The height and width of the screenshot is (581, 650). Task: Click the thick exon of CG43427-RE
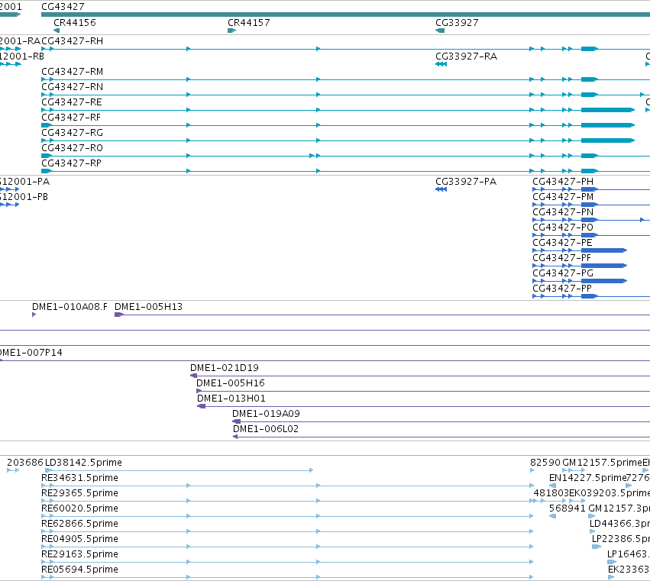tap(608, 110)
